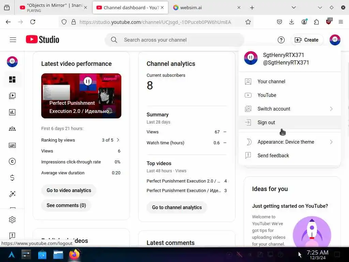This screenshot has width=349, height=262.
Task: Open Perfect Punishment Execution / Иде... top video
Action: [x=184, y=190]
